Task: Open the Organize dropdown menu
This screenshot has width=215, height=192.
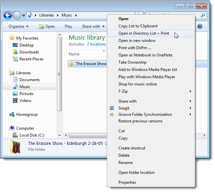Action: [19, 26]
